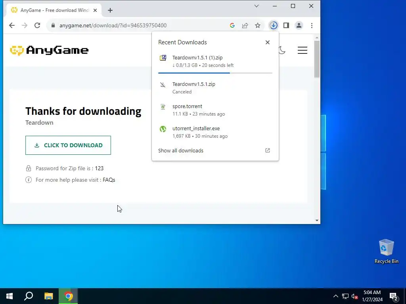Open the tab search dropdown chevron
Image resolution: width=406 pixels, height=304 pixels.
coord(257,6)
